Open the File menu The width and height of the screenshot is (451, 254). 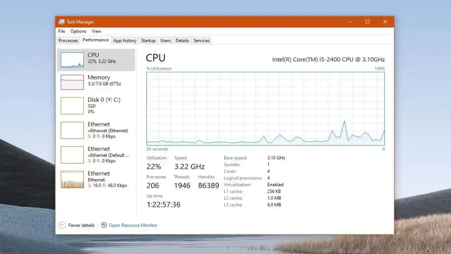pyautogui.click(x=62, y=31)
